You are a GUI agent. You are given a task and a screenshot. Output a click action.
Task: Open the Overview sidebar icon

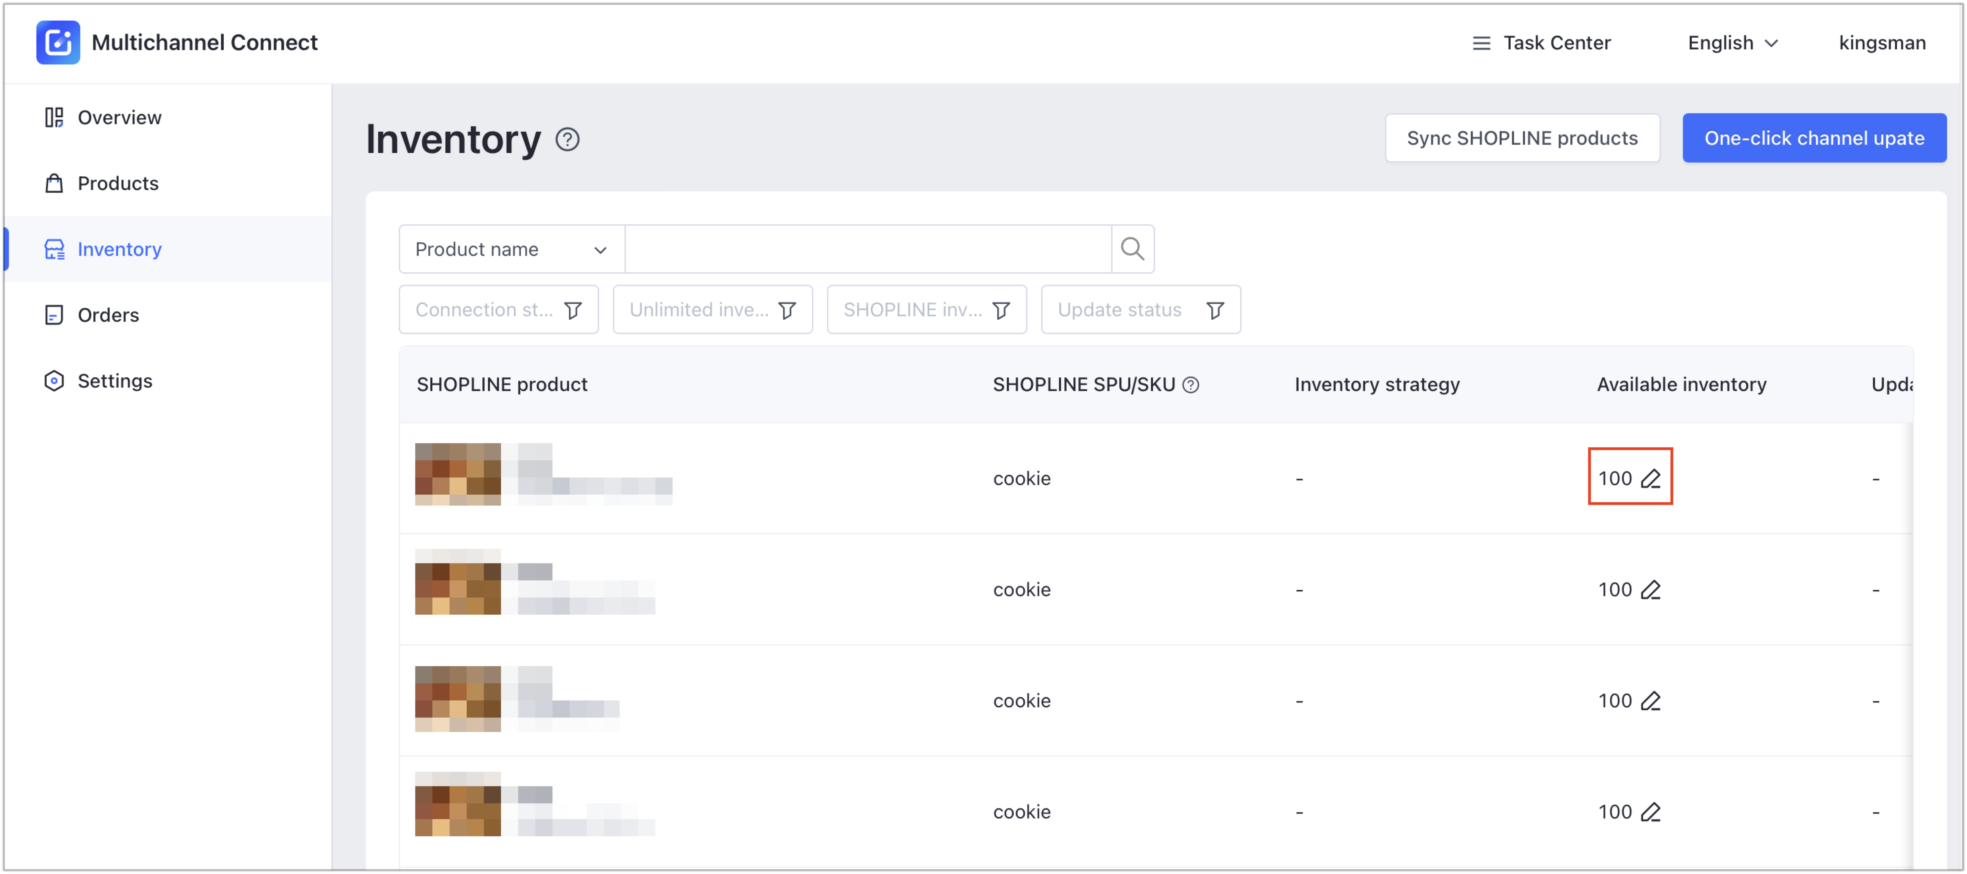pyautogui.click(x=54, y=118)
